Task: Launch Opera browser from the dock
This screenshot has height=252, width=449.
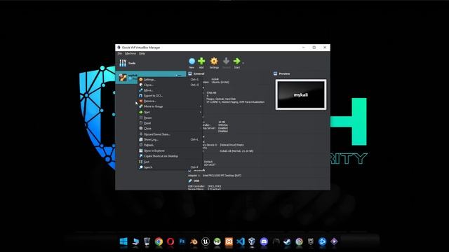Action: (170, 241)
